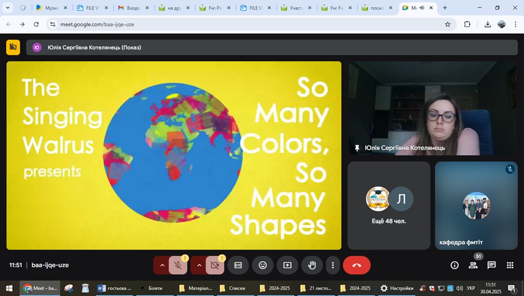Viewport: 524px width, 296px height.
Task: Click the present screen button
Action: (x=287, y=265)
